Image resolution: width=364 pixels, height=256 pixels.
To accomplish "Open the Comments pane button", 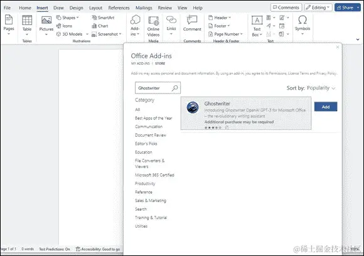I will coord(286,8).
